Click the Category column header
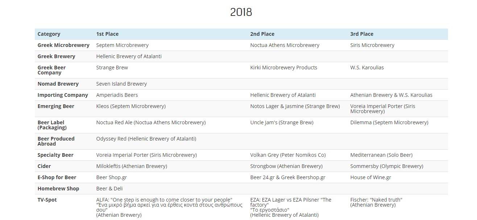Image resolution: width=477 pixels, height=220 pixels. tap(49, 34)
